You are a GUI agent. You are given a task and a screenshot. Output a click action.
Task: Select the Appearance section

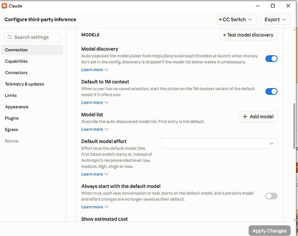click(32, 107)
